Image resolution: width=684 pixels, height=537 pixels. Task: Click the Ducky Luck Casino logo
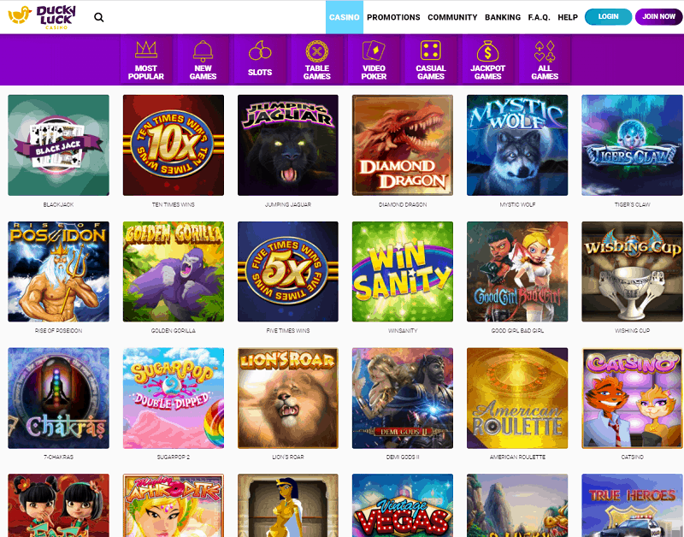[42, 17]
